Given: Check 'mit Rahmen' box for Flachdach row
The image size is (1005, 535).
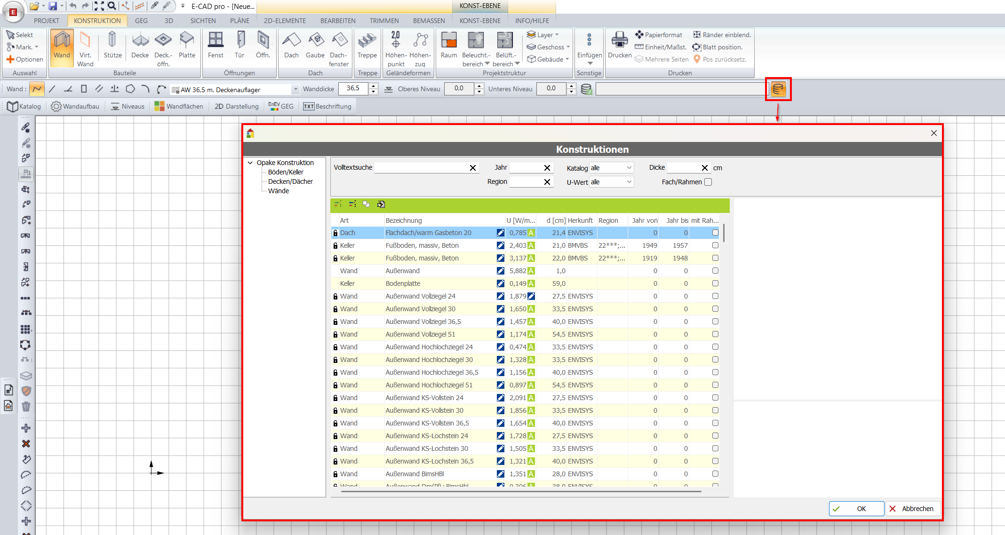Looking at the screenshot, I should [715, 233].
